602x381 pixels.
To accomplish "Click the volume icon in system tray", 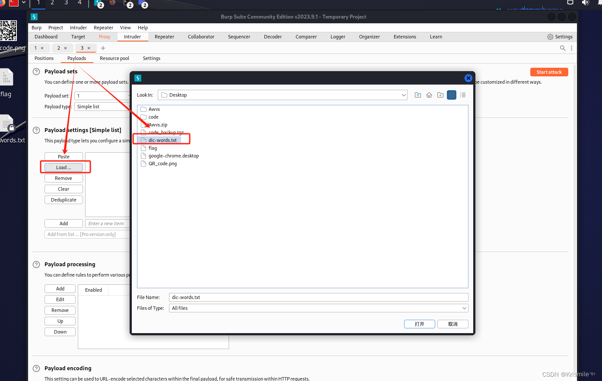I will pyautogui.click(x=585, y=3).
